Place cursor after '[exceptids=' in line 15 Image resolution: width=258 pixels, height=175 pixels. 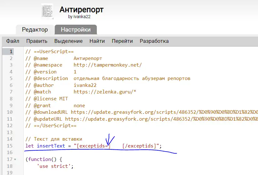coord(108,146)
